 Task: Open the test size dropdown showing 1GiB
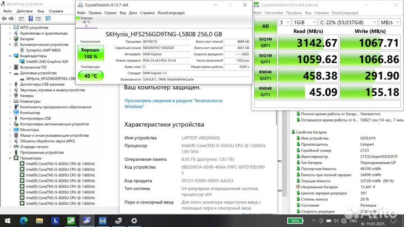click(305, 22)
